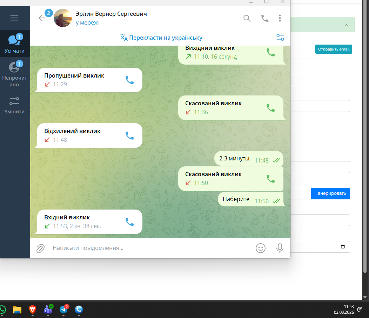This screenshot has height=318, width=369.
Task: Focus the Написати повідомлення input field
Action: pos(150,248)
